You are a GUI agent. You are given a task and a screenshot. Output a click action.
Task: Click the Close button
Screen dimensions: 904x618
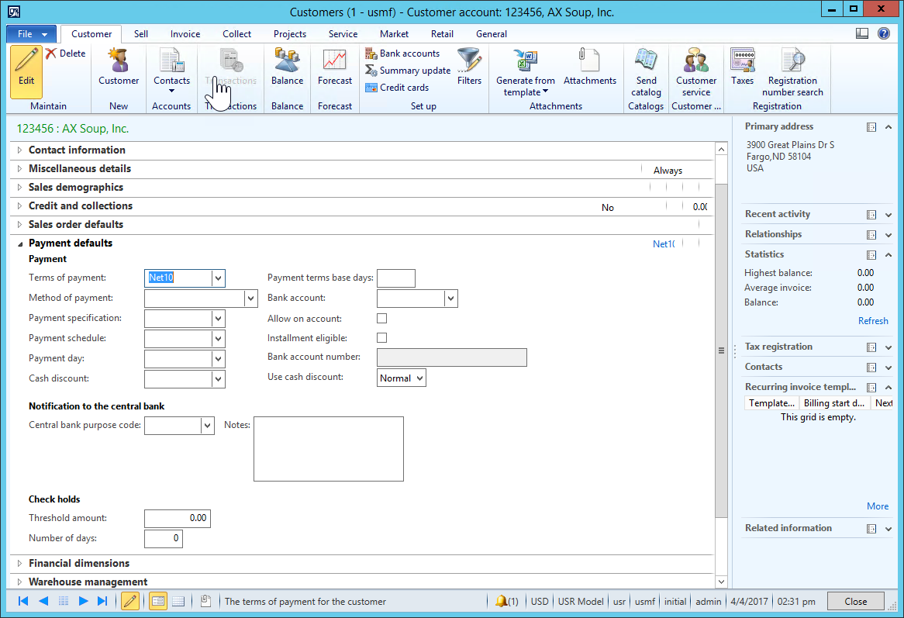pyautogui.click(x=856, y=601)
